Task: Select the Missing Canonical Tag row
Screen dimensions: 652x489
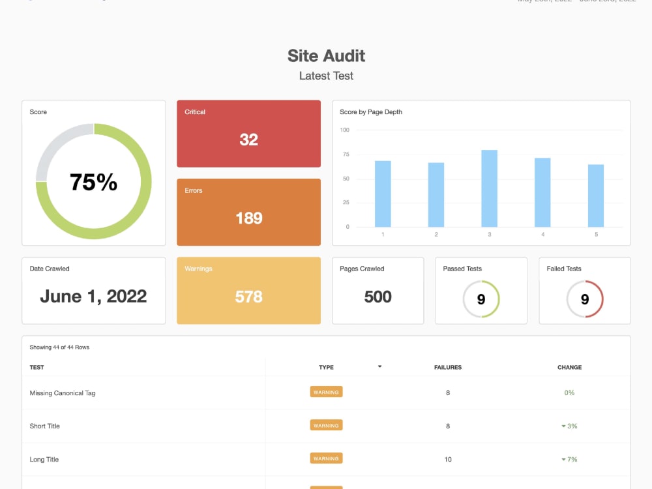Action: pos(326,393)
